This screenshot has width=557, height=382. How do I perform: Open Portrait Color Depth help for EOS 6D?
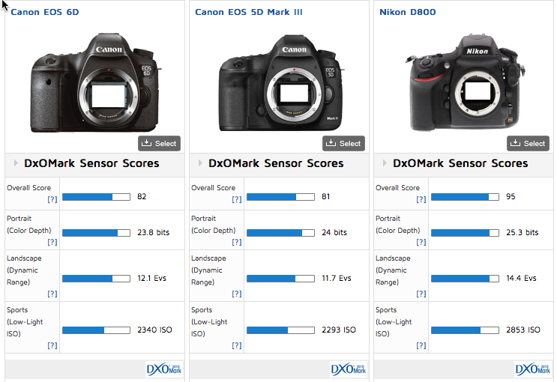click(52, 242)
